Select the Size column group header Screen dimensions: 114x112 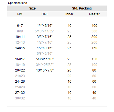(x=32, y=8)
